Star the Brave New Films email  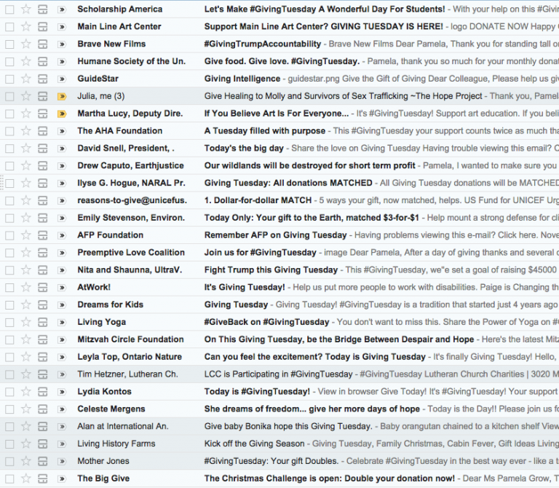pos(26,44)
